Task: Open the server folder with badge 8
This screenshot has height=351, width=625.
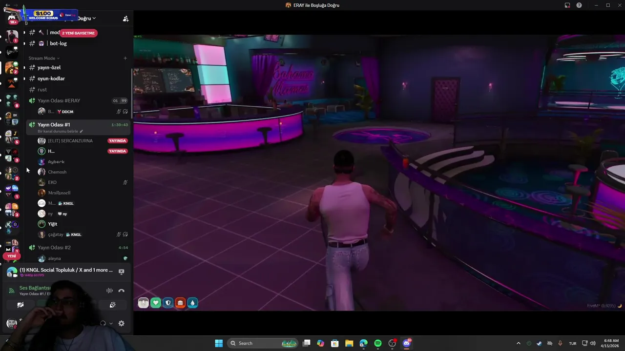Action: (x=12, y=101)
